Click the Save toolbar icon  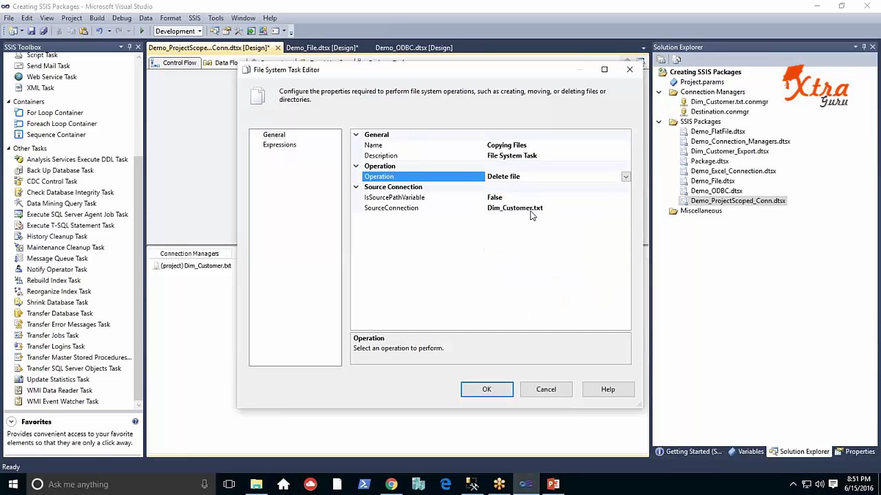coord(32,31)
